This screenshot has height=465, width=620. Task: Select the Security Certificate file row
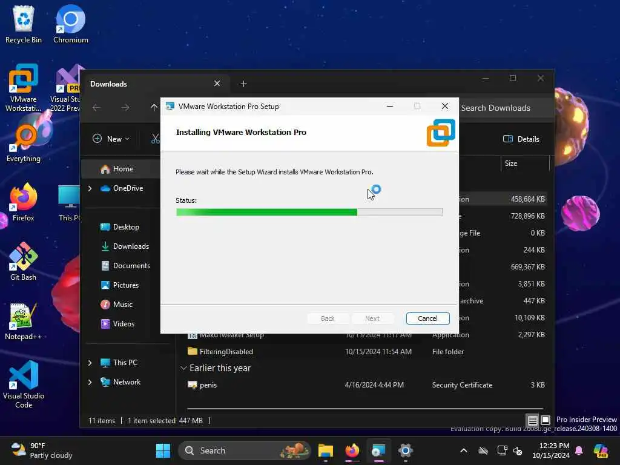tap(366, 384)
